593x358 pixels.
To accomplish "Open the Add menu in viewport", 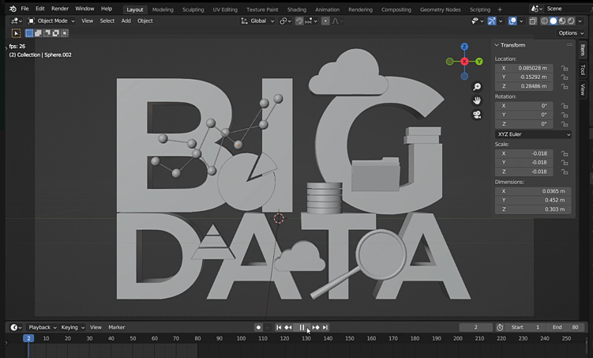I will tap(126, 21).
